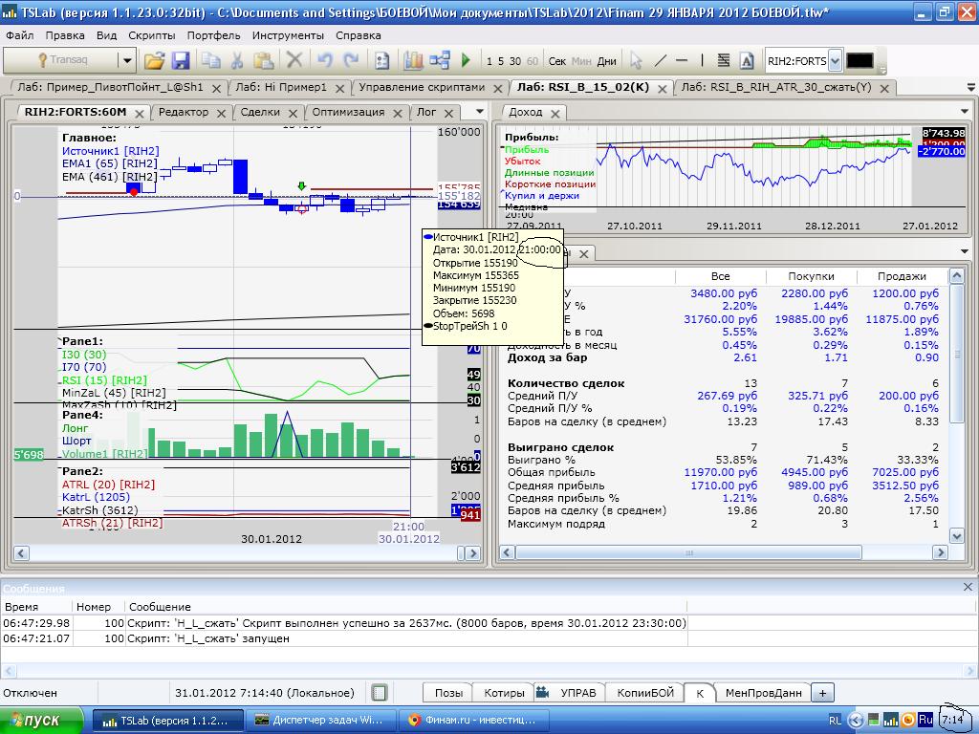
Task: Switch to the 'Сделки' tab
Action: click(x=260, y=112)
